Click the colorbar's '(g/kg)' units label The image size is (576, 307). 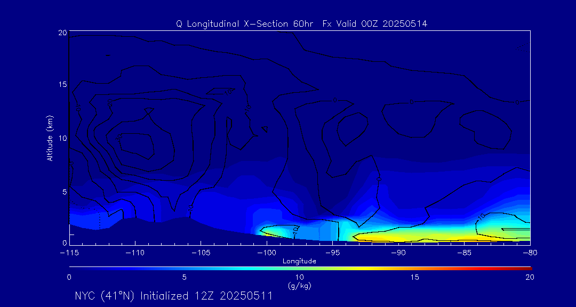click(299, 286)
